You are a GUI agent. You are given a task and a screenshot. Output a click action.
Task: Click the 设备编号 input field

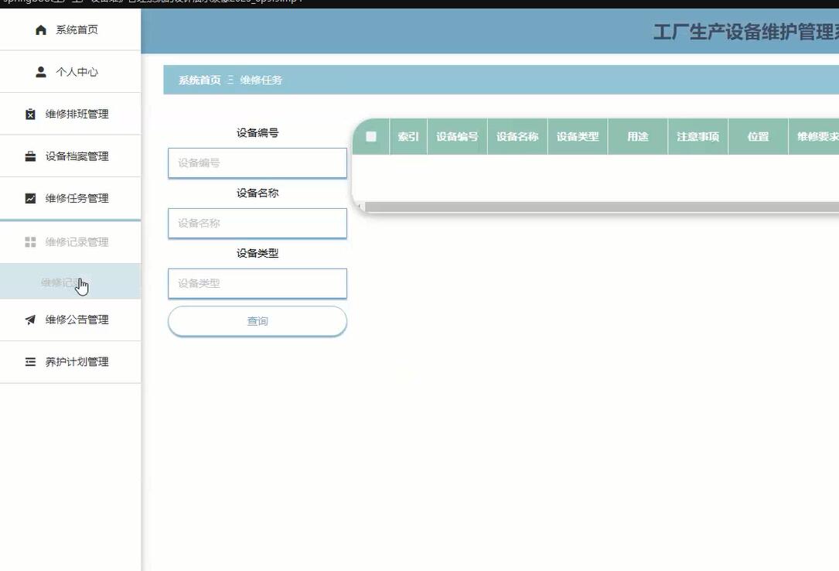[x=257, y=162]
